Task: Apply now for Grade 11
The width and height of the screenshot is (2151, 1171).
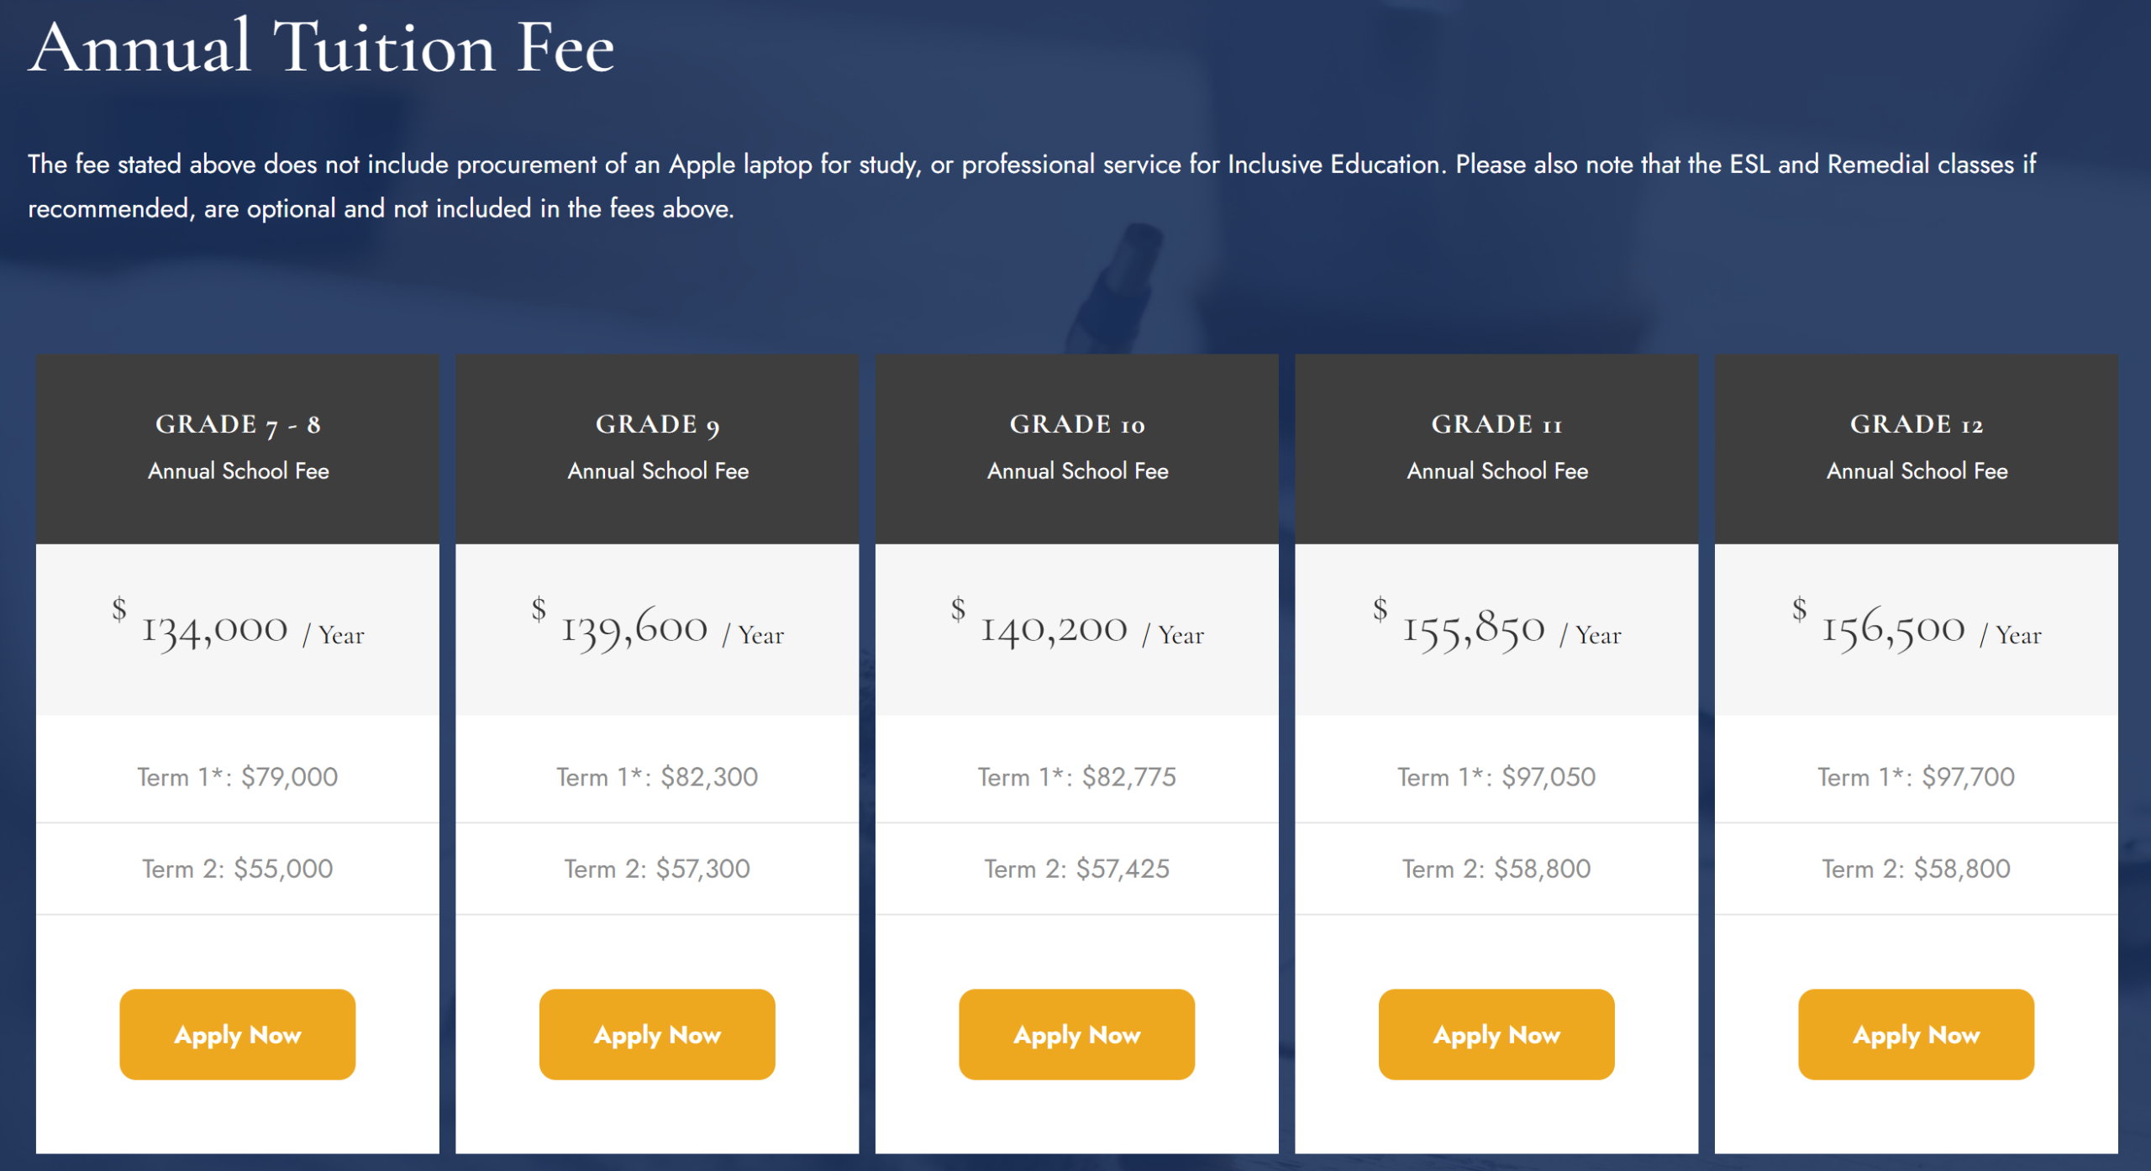Action: tap(1496, 1034)
